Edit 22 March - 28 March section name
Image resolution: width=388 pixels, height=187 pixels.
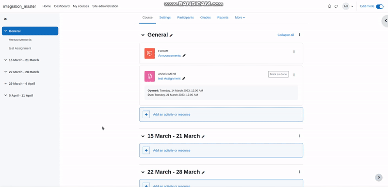pyautogui.click(x=203, y=172)
